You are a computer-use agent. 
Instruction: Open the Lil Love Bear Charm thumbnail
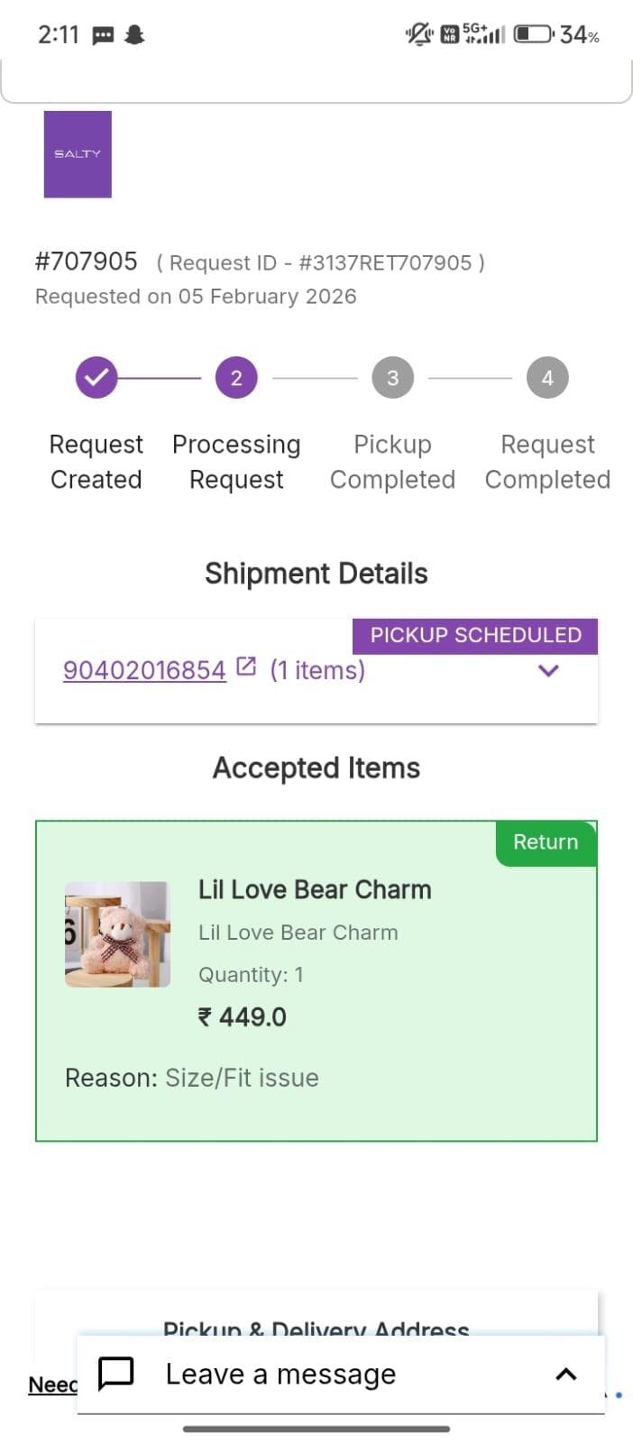click(x=117, y=934)
